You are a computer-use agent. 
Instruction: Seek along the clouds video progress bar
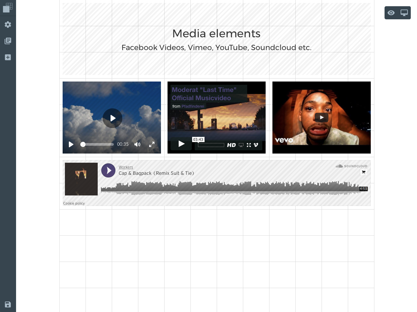[97, 144]
